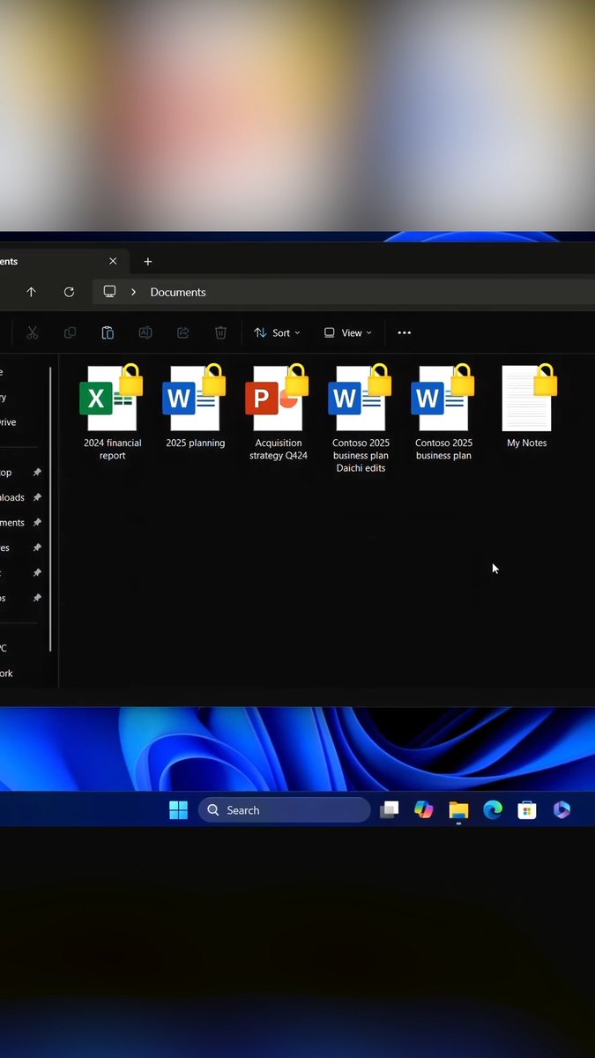Screen dimensions: 595x1058
Task: Click the Cut scissors icon in toolbar
Action: pyautogui.click(x=33, y=332)
